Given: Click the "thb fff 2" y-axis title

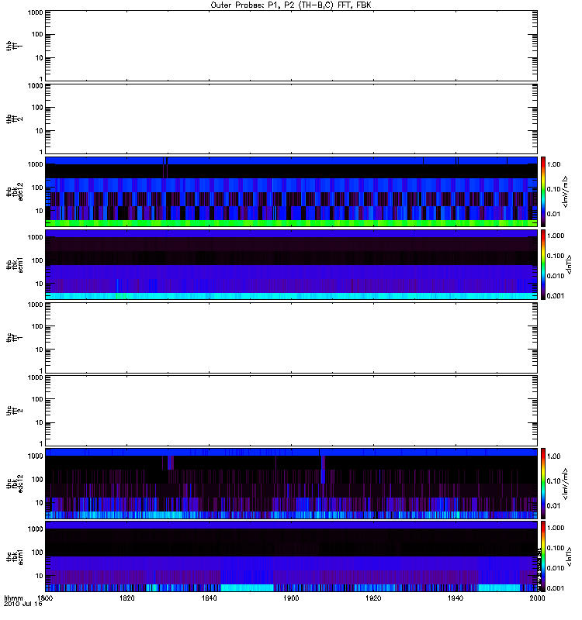Looking at the screenshot, I should (x=14, y=119).
